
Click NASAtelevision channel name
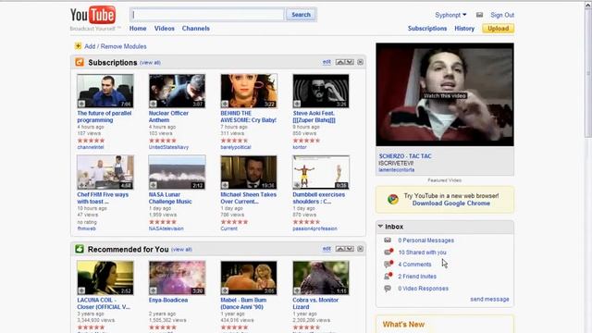click(166, 228)
